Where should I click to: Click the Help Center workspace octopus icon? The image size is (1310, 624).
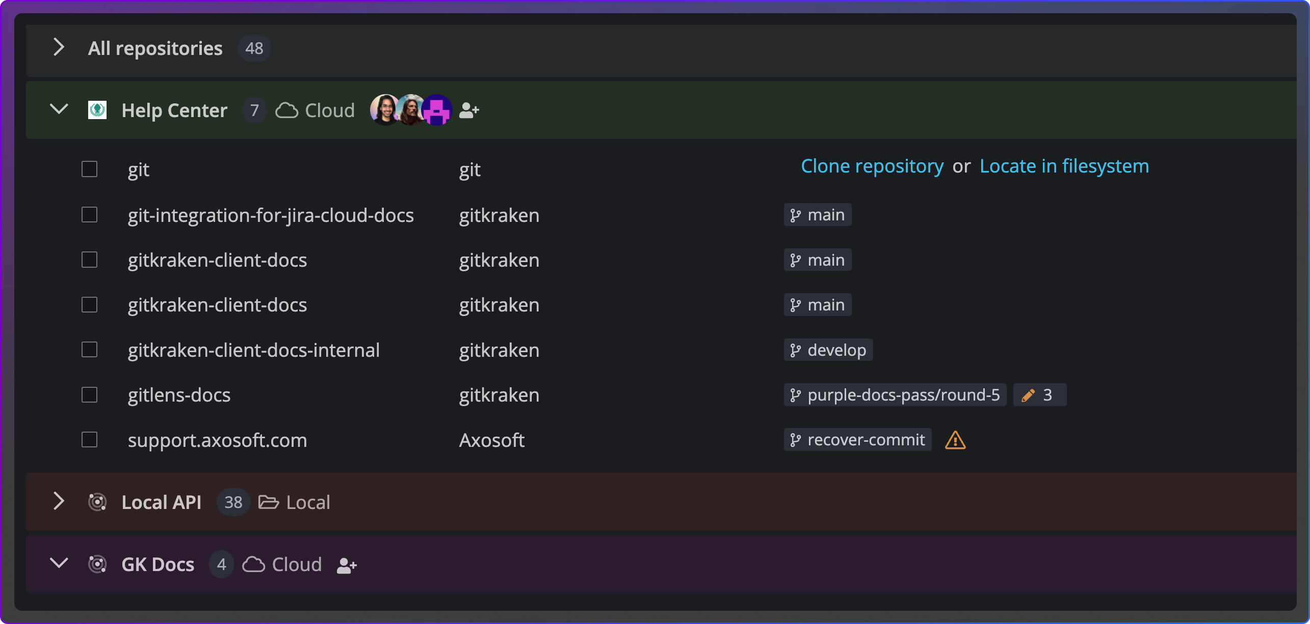(x=97, y=110)
